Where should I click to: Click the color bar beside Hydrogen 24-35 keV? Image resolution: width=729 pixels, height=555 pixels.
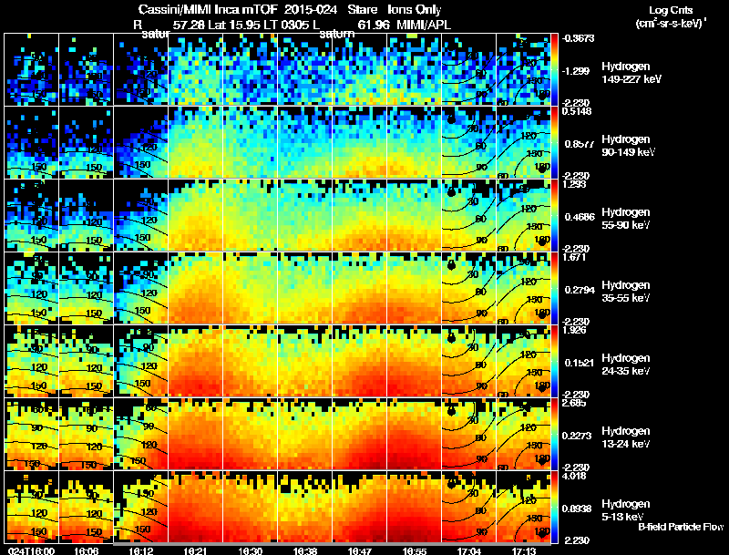[554, 361]
